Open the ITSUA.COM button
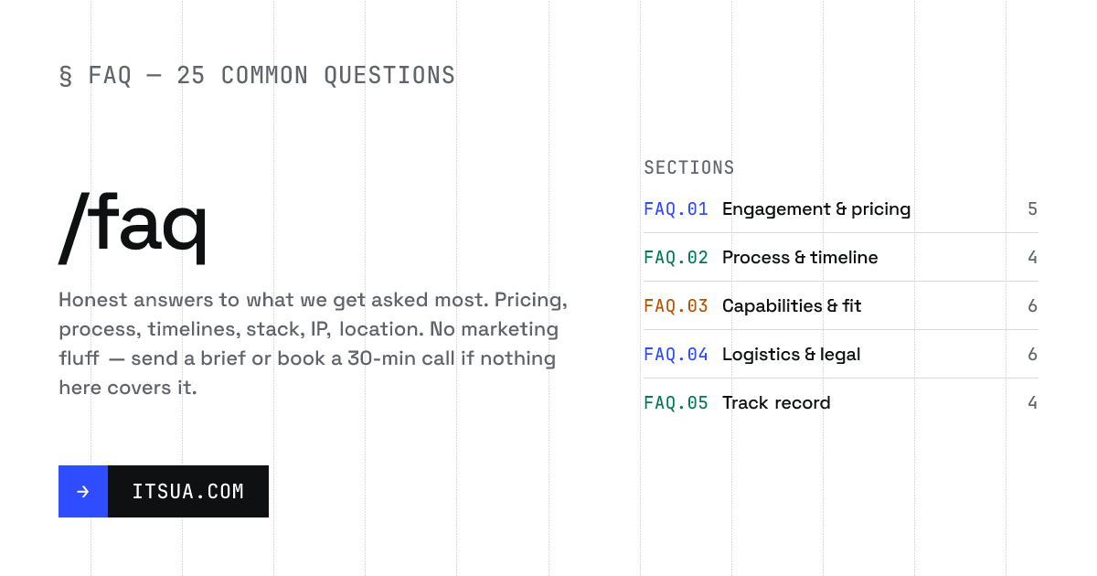This screenshot has height=576, width=1097. [x=164, y=492]
